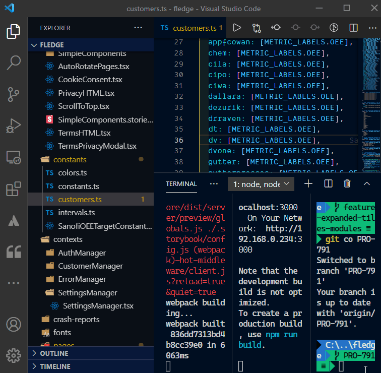Select customers.ts in the file tree

91,199
